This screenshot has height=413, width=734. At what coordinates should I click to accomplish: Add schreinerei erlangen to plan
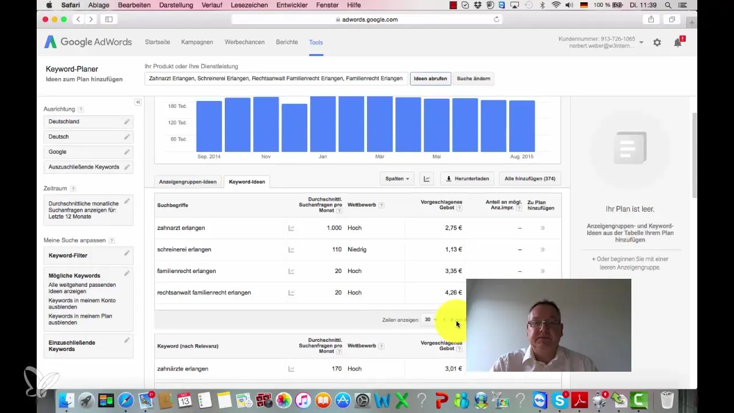(x=542, y=250)
